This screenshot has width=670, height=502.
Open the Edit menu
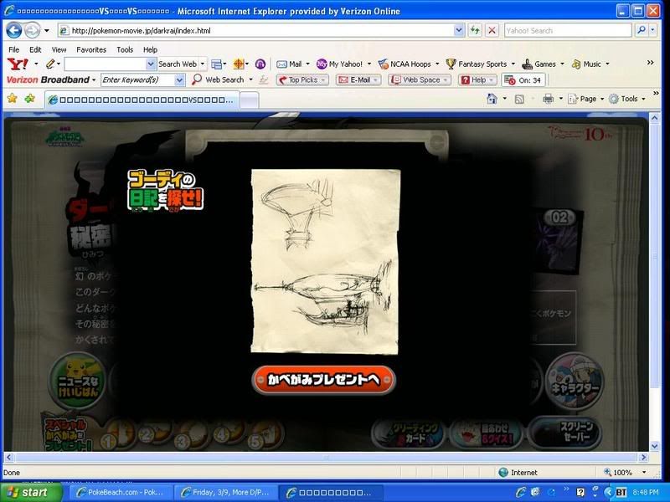[x=35, y=49]
